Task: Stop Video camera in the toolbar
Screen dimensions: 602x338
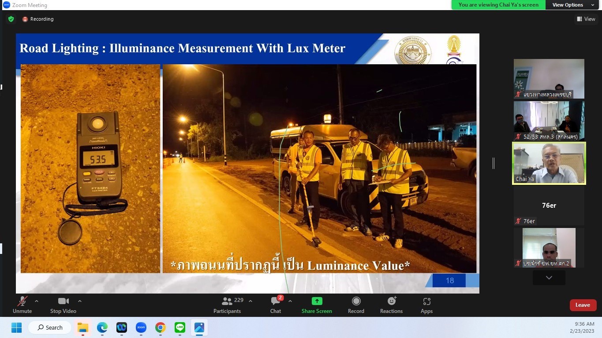Action: click(x=63, y=305)
